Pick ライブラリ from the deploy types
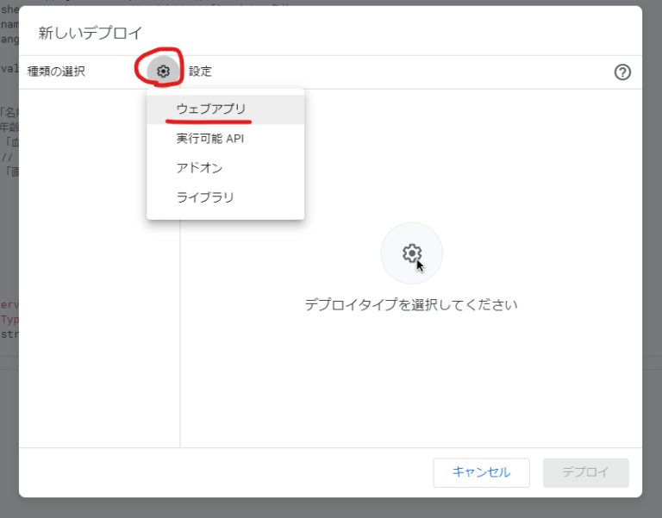The height and width of the screenshot is (518, 662). pyautogui.click(x=205, y=197)
